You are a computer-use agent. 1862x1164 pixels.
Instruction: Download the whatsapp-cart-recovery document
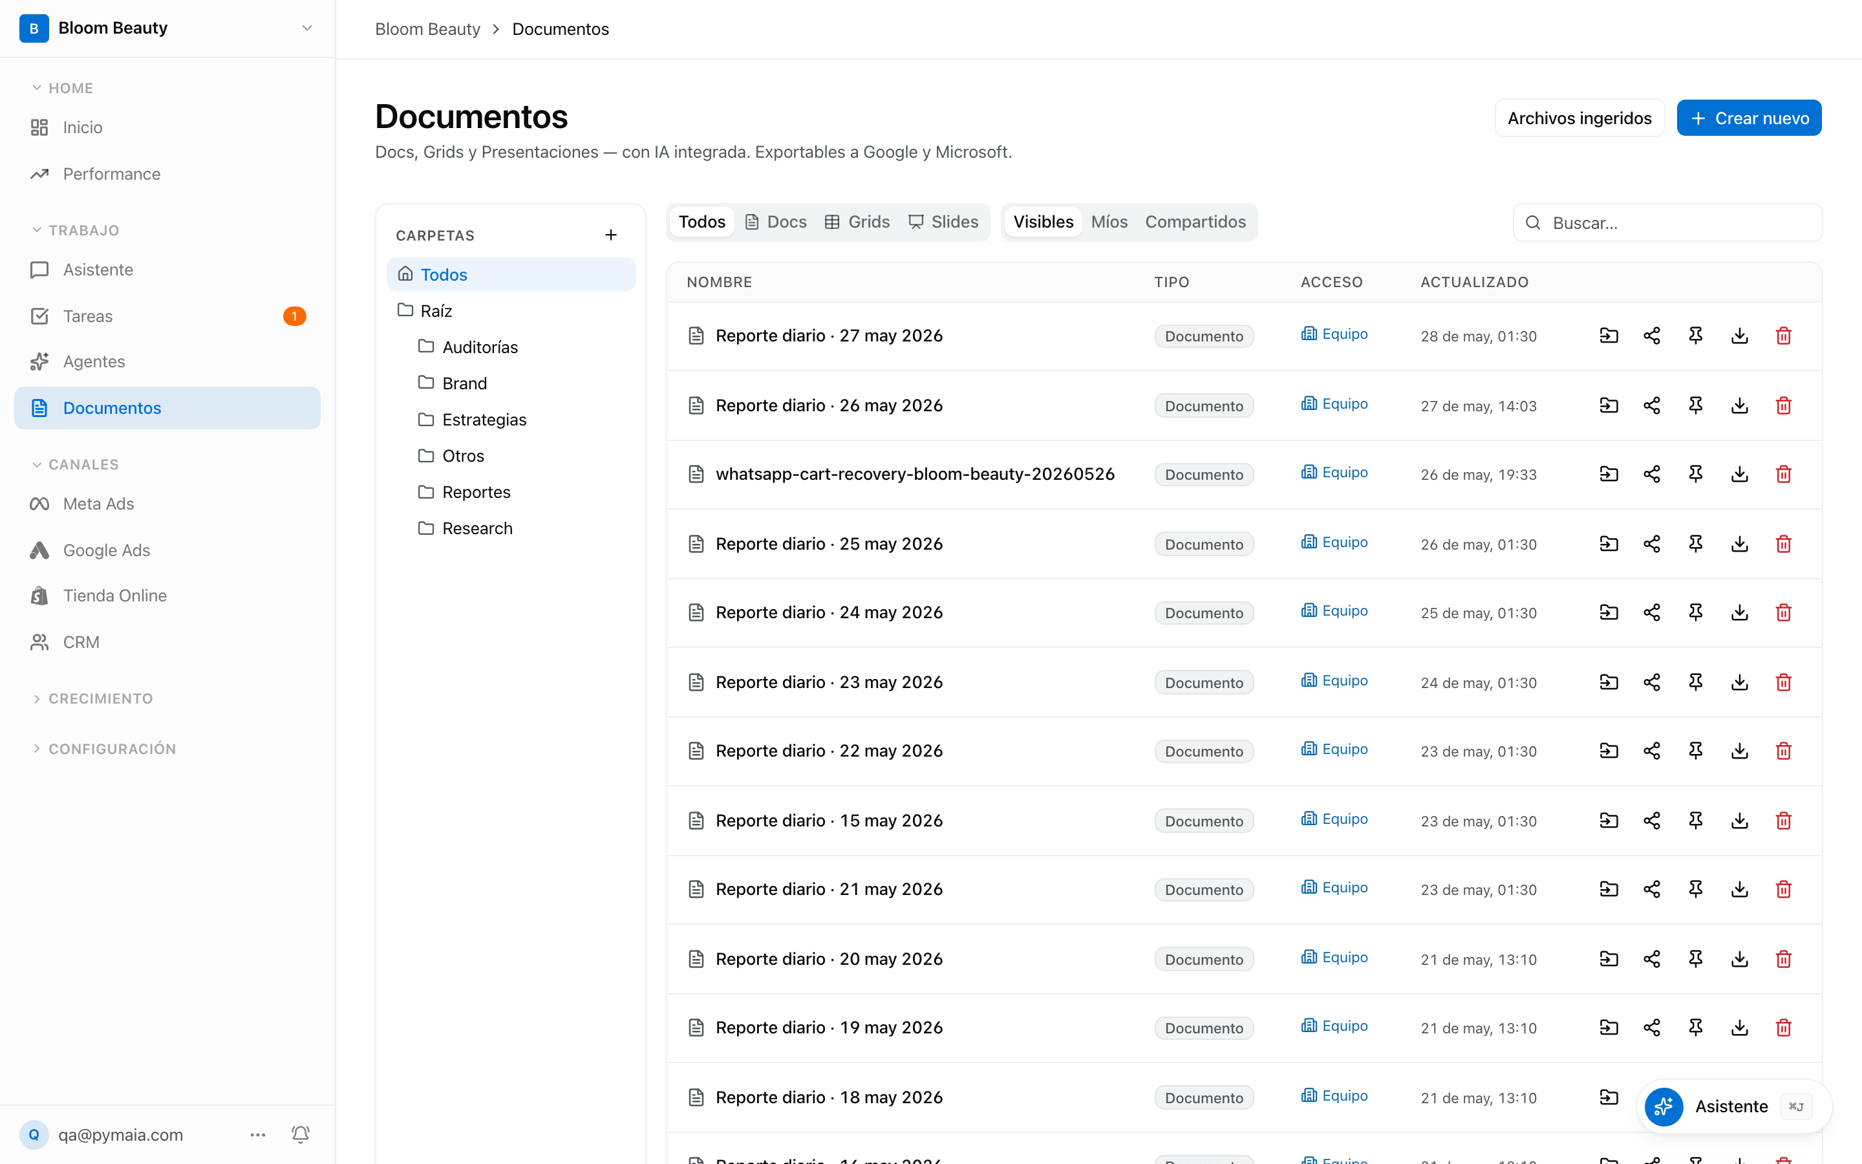pyautogui.click(x=1739, y=474)
